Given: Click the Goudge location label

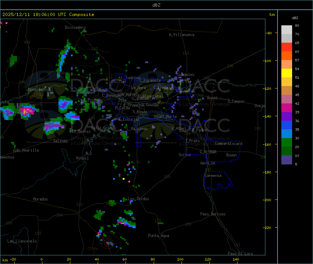Looking at the screenshot, I should (152, 105).
